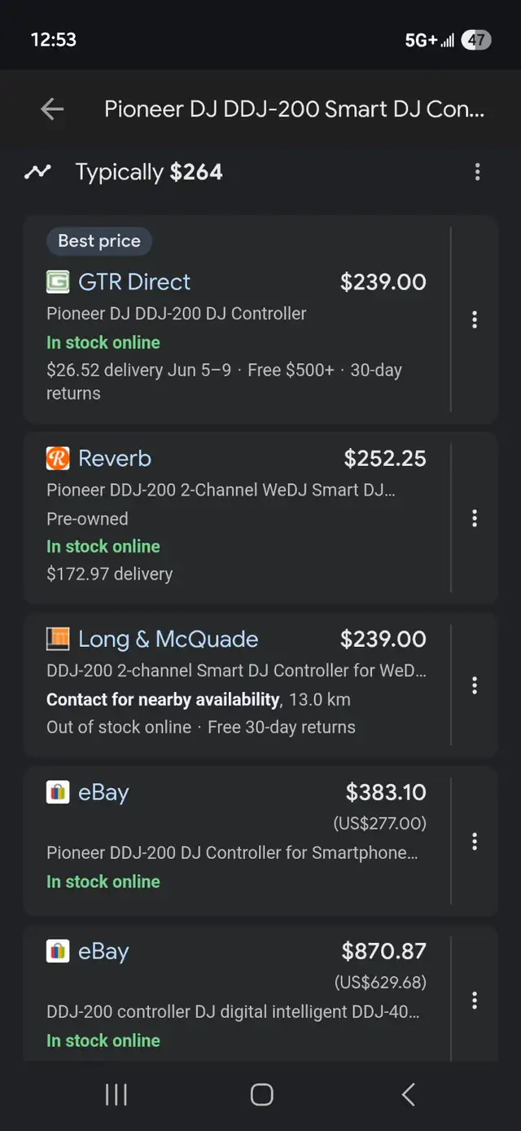Viewport: 521px width, 1131px height.
Task: Open more options for $870.87 eBay listing
Action: [475, 1000]
